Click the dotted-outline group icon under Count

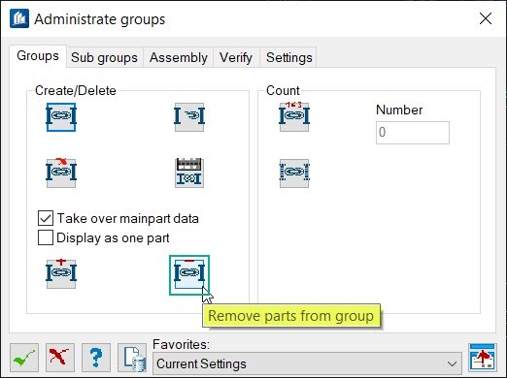[294, 173]
